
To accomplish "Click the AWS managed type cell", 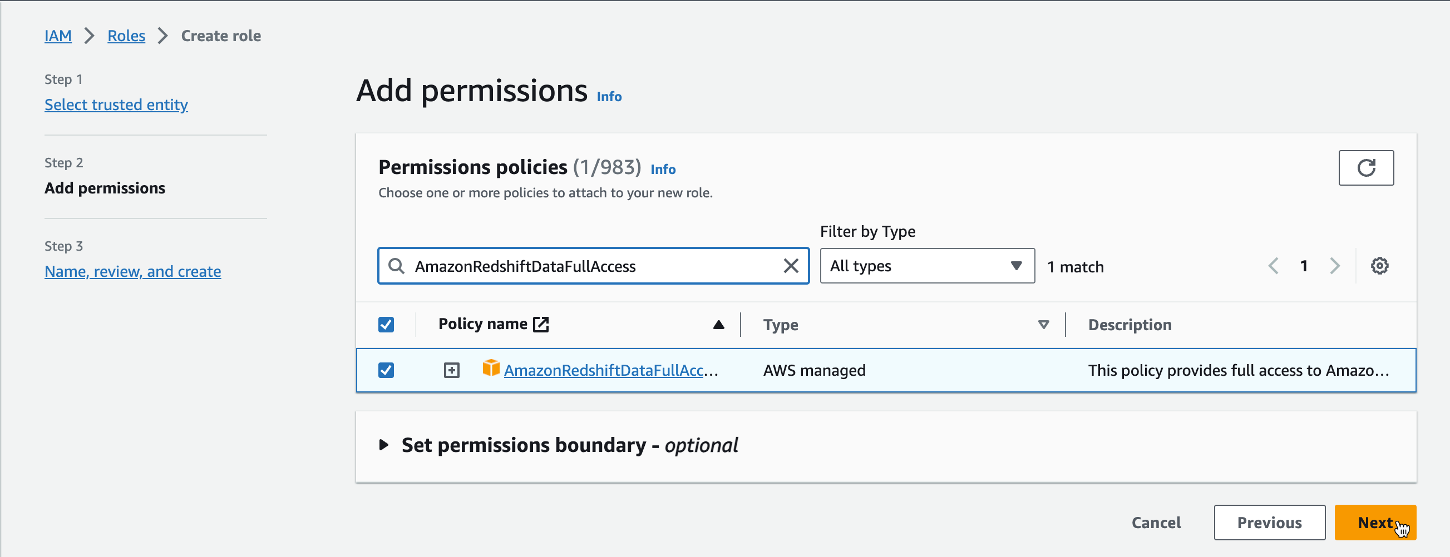I will coord(814,370).
